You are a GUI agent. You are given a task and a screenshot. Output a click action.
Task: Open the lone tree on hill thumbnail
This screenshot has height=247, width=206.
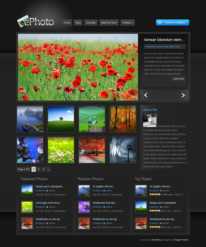(61, 119)
